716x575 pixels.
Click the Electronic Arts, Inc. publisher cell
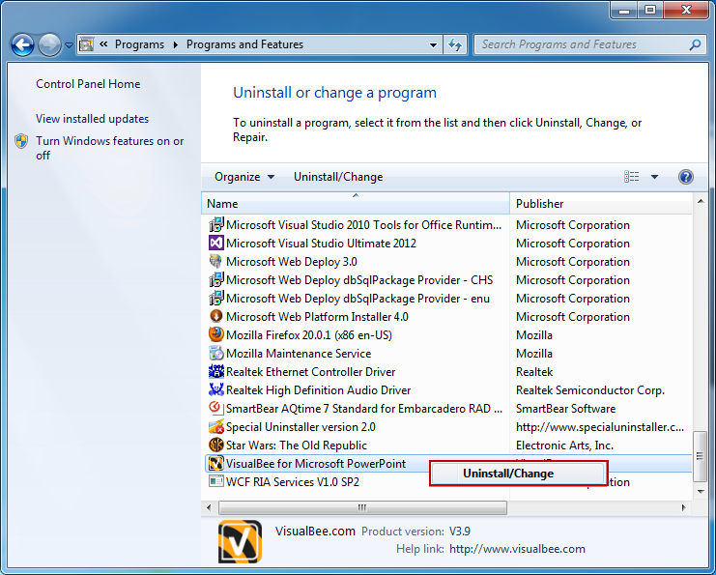click(x=564, y=446)
